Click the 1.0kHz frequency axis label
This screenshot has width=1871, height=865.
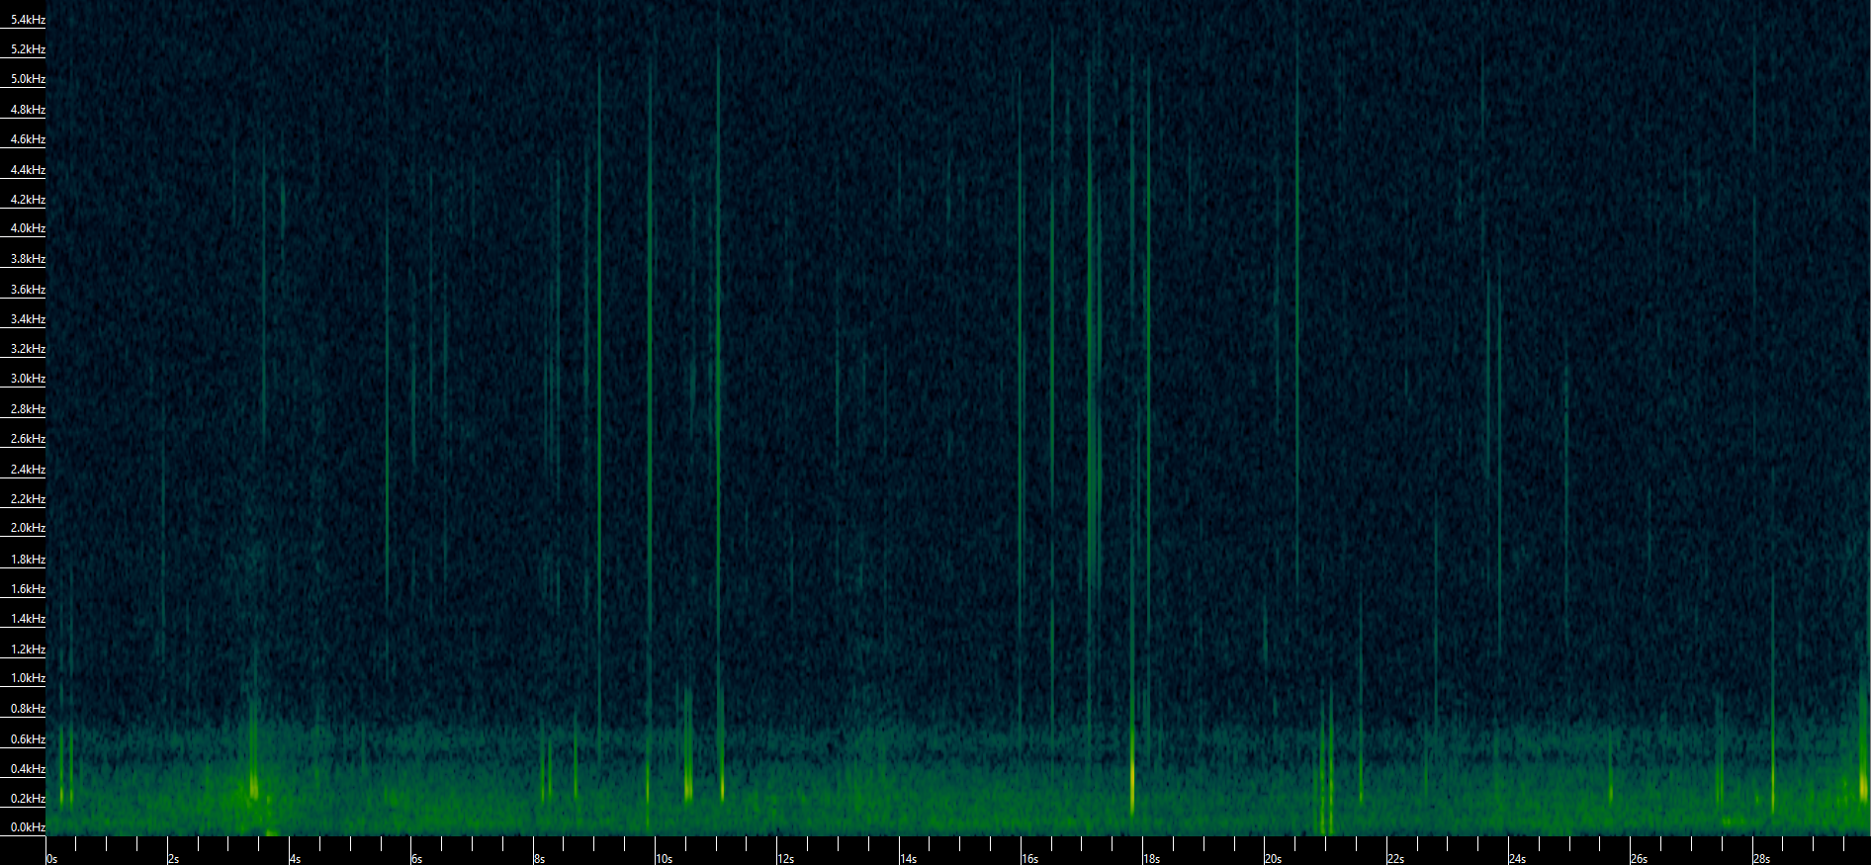[28, 678]
